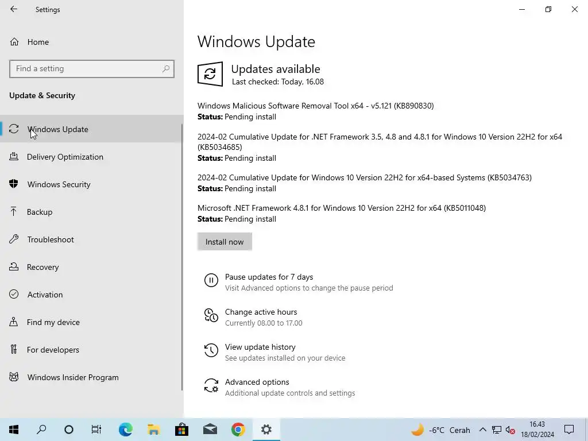Click the clock icon for active hours
Screen dimensions: 588x441
click(x=211, y=315)
